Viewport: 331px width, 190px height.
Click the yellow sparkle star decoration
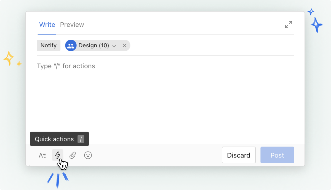9,58
